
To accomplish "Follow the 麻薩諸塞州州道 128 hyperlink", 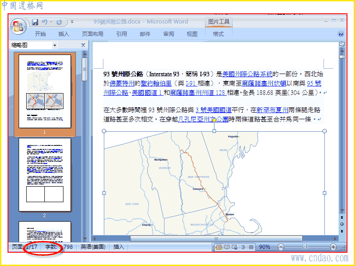I will tap(198, 93).
